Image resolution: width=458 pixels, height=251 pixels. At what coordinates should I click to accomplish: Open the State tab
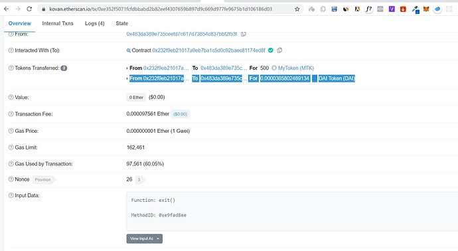pos(122,23)
